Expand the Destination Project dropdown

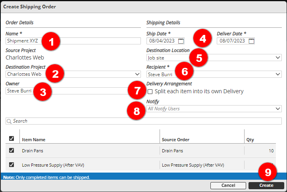pos(137,74)
